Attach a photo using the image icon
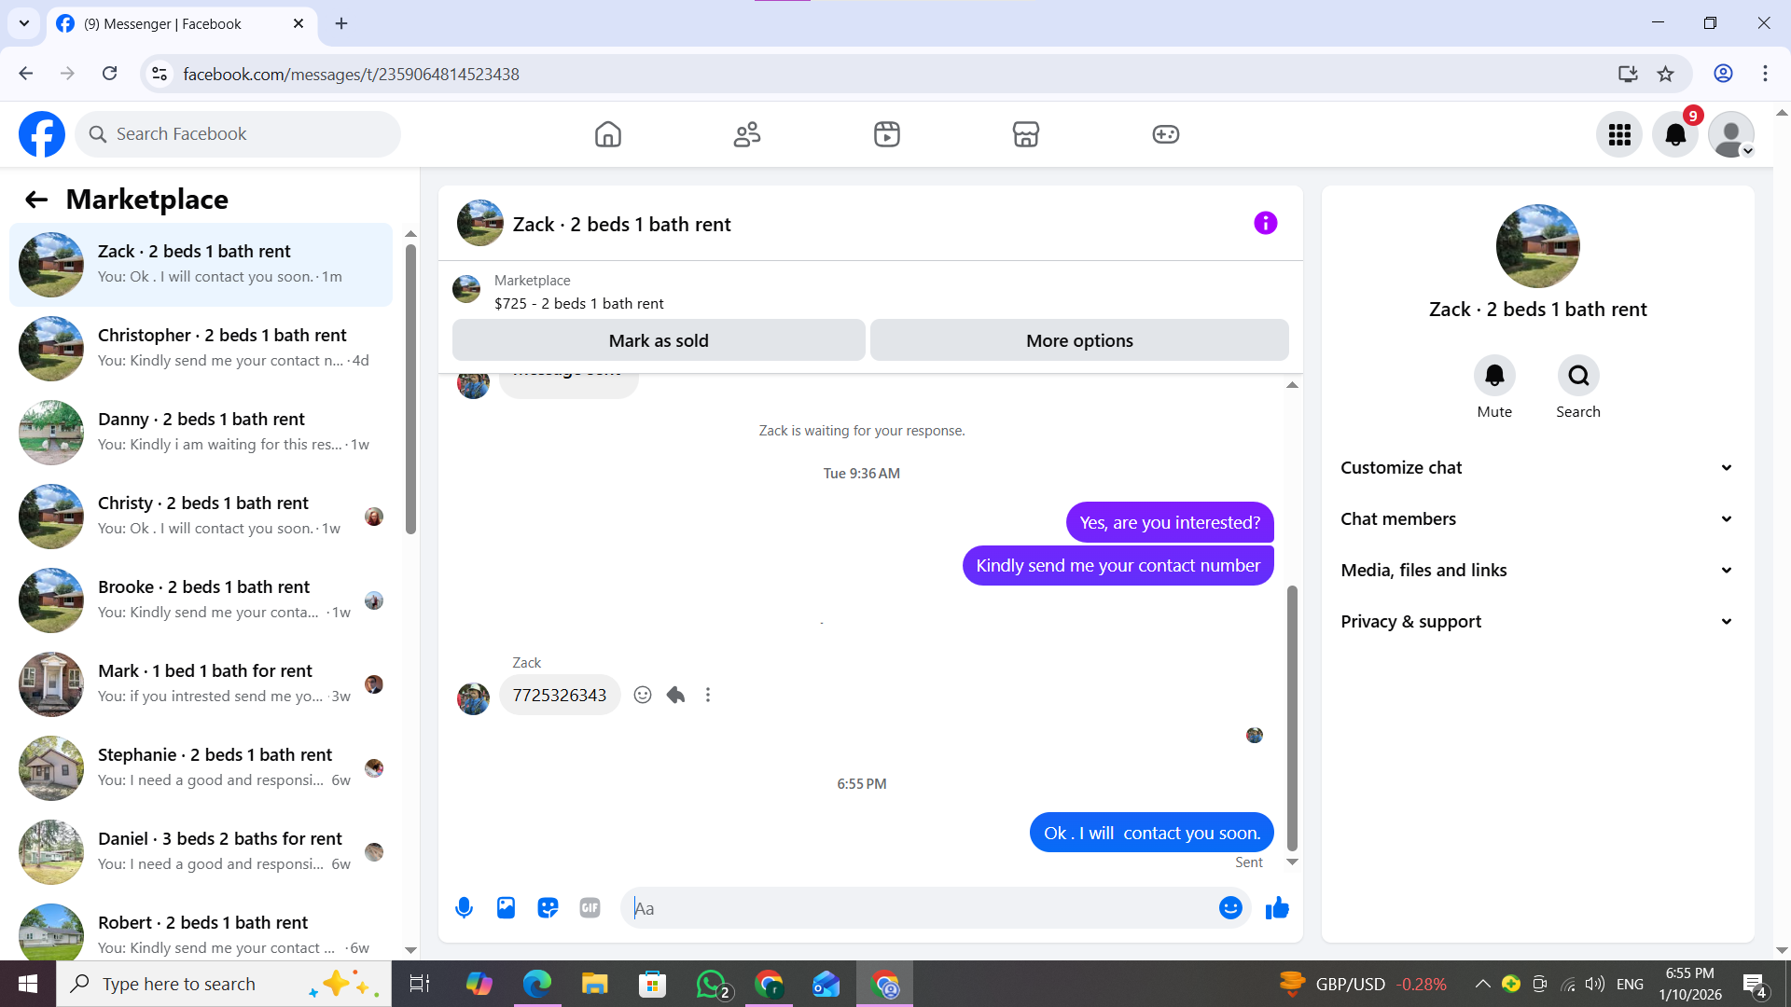 (x=506, y=907)
